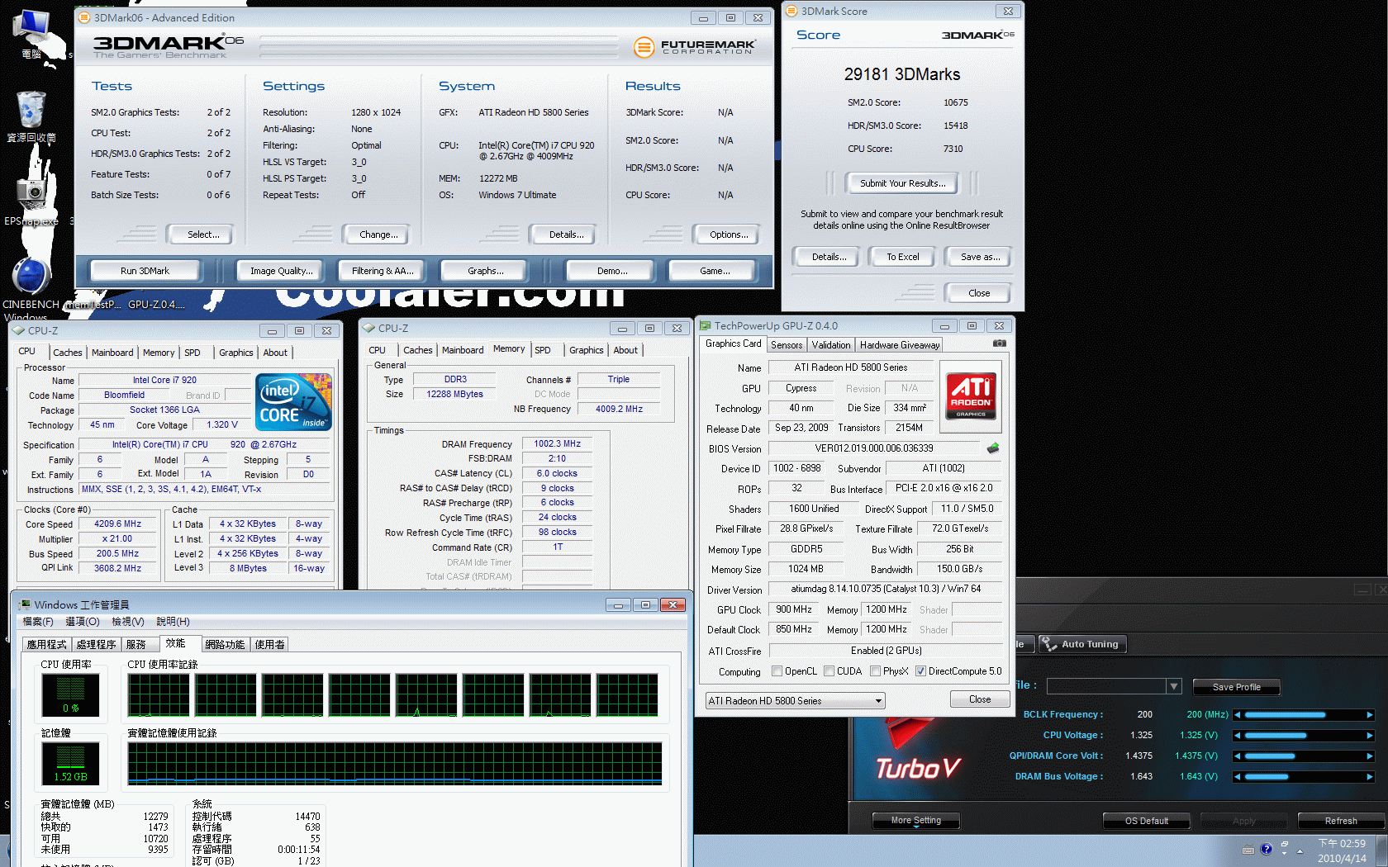Show hidden system tray icons

pos(1300,850)
